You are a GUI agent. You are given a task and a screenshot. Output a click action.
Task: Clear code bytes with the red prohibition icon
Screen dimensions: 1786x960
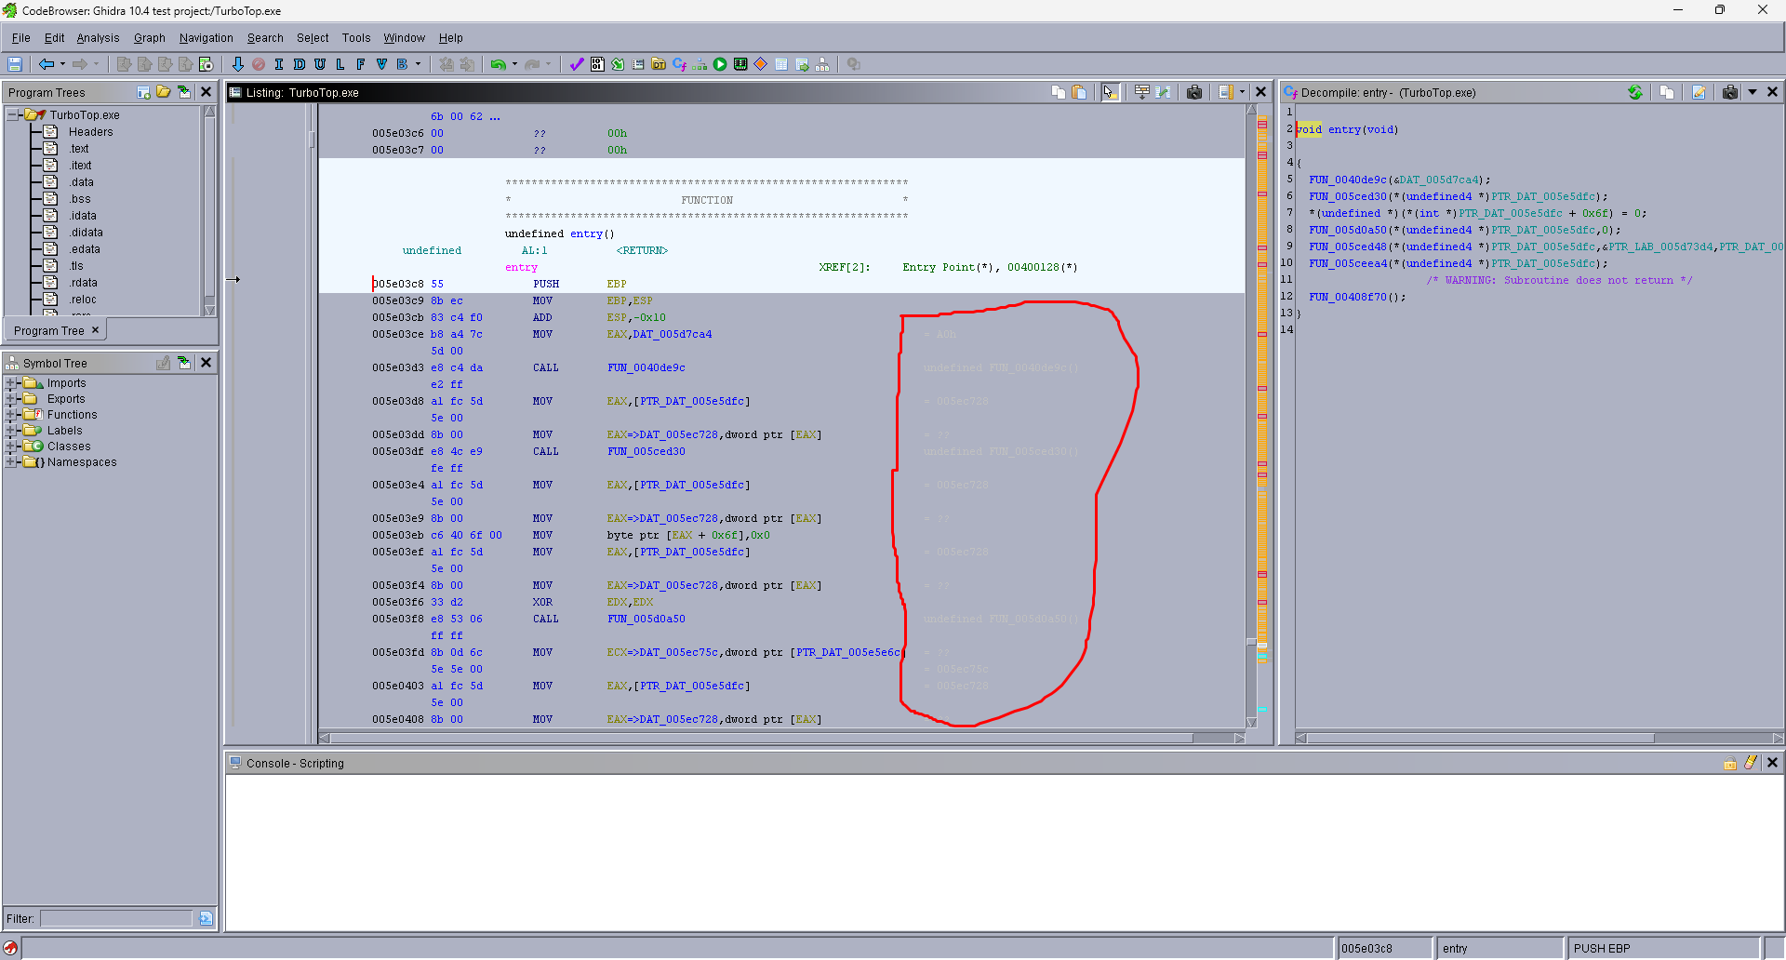click(x=259, y=64)
